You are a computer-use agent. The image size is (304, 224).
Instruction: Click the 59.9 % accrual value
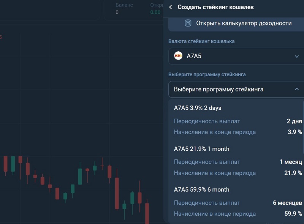(293, 213)
